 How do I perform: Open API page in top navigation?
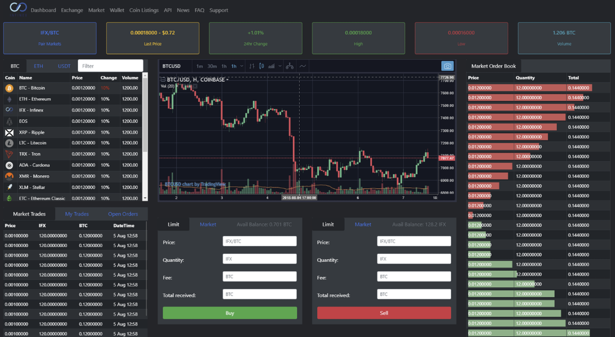click(168, 10)
